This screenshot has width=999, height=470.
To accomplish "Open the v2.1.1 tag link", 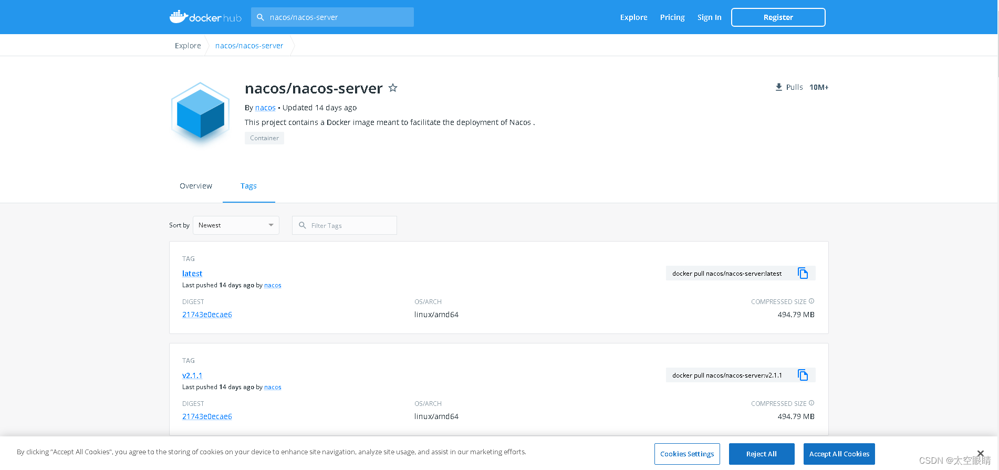I will (192, 375).
